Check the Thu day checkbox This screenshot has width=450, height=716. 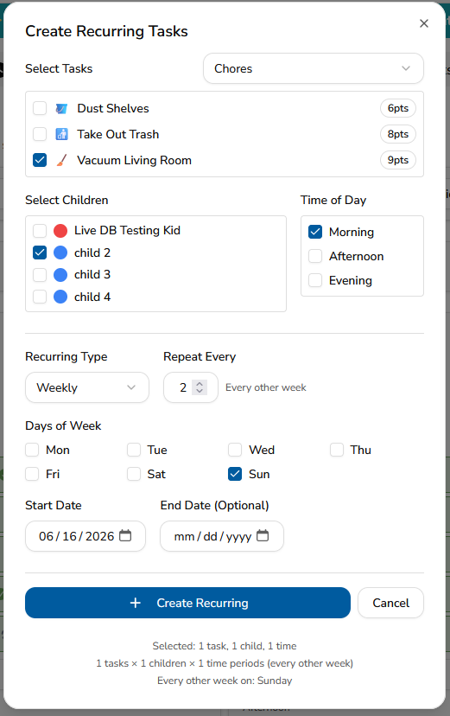pos(337,450)
